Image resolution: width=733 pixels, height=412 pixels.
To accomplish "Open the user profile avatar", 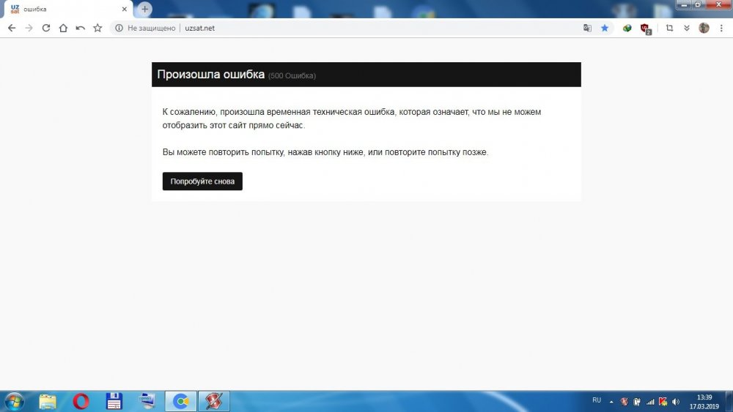I will click(704, 28).
